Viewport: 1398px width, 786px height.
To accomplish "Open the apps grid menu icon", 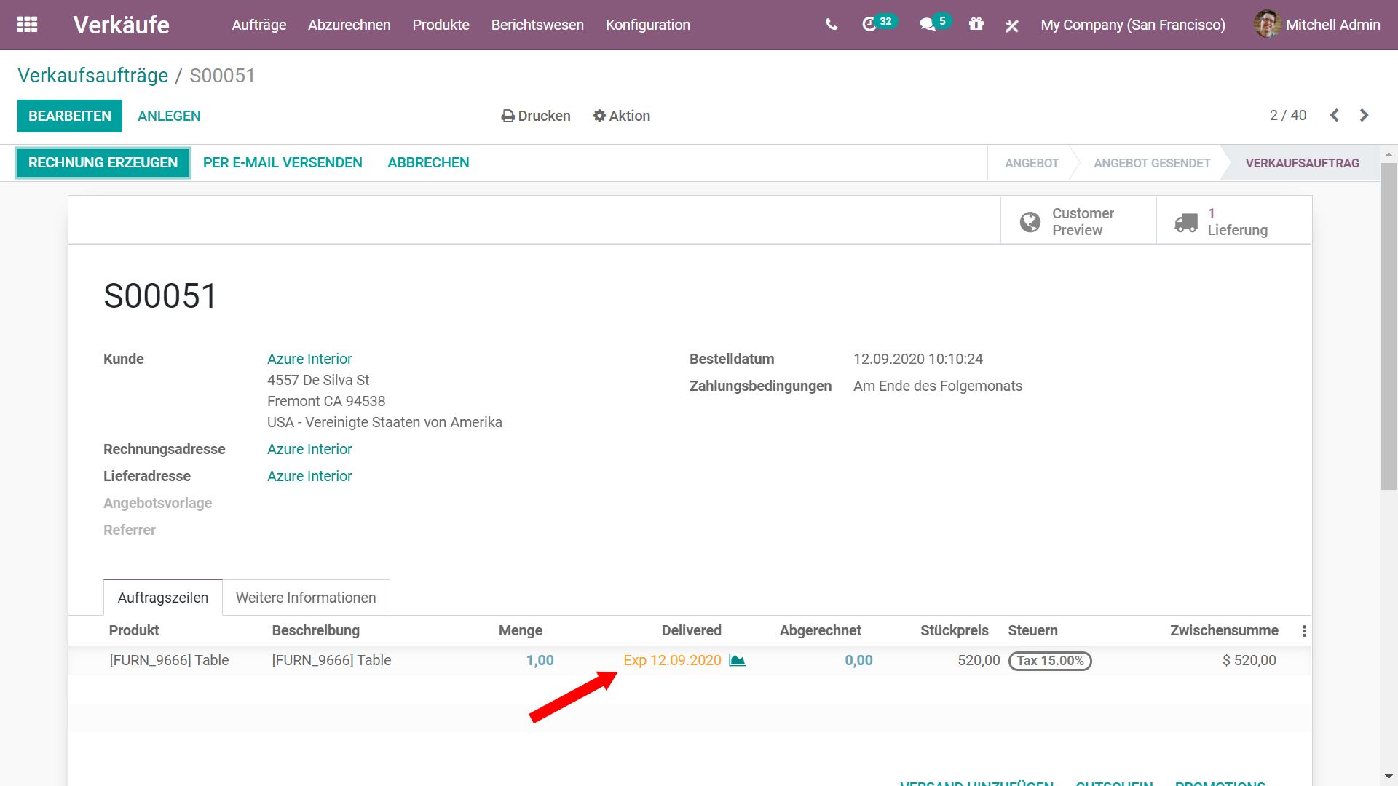I will pyautogui.click(x=27, y=25).
